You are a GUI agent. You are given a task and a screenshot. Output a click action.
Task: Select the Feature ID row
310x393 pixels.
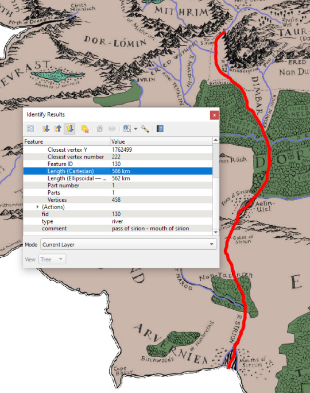point(118,164)
